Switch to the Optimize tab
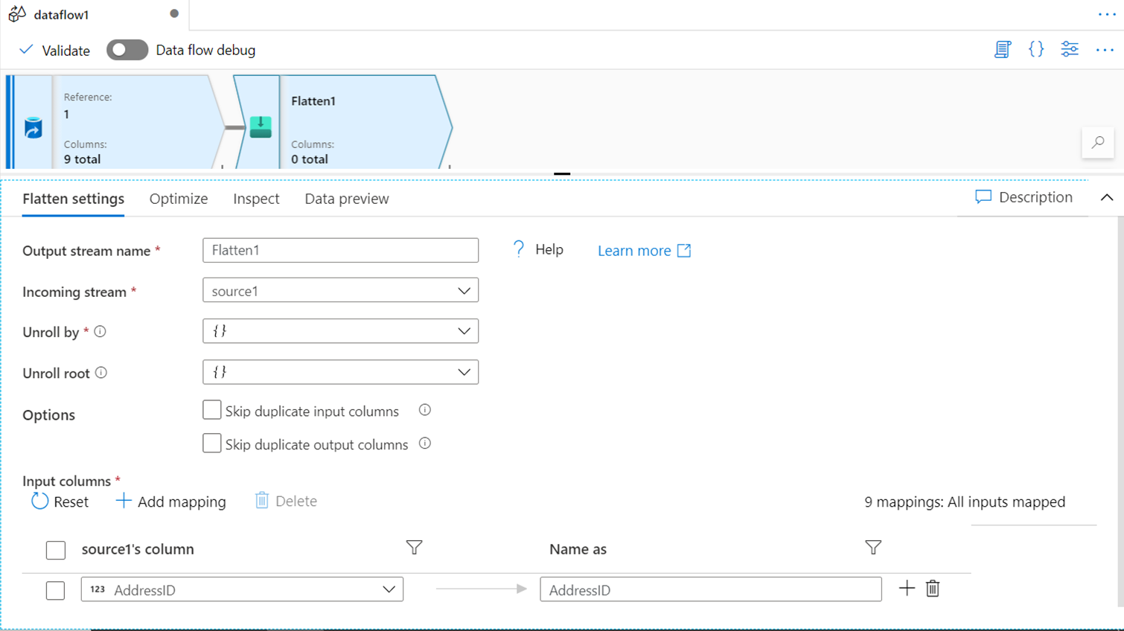The image size is (1124, 631). pos(179,199)
